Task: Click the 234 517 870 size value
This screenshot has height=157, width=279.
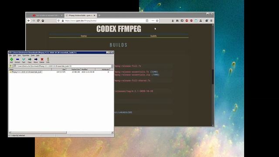Action: 61,72
